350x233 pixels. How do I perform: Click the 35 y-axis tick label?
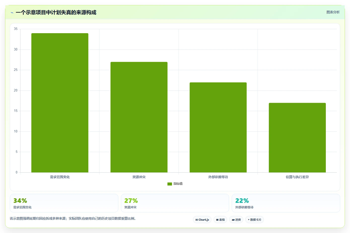pyautogui.click(x=16, y=29)
